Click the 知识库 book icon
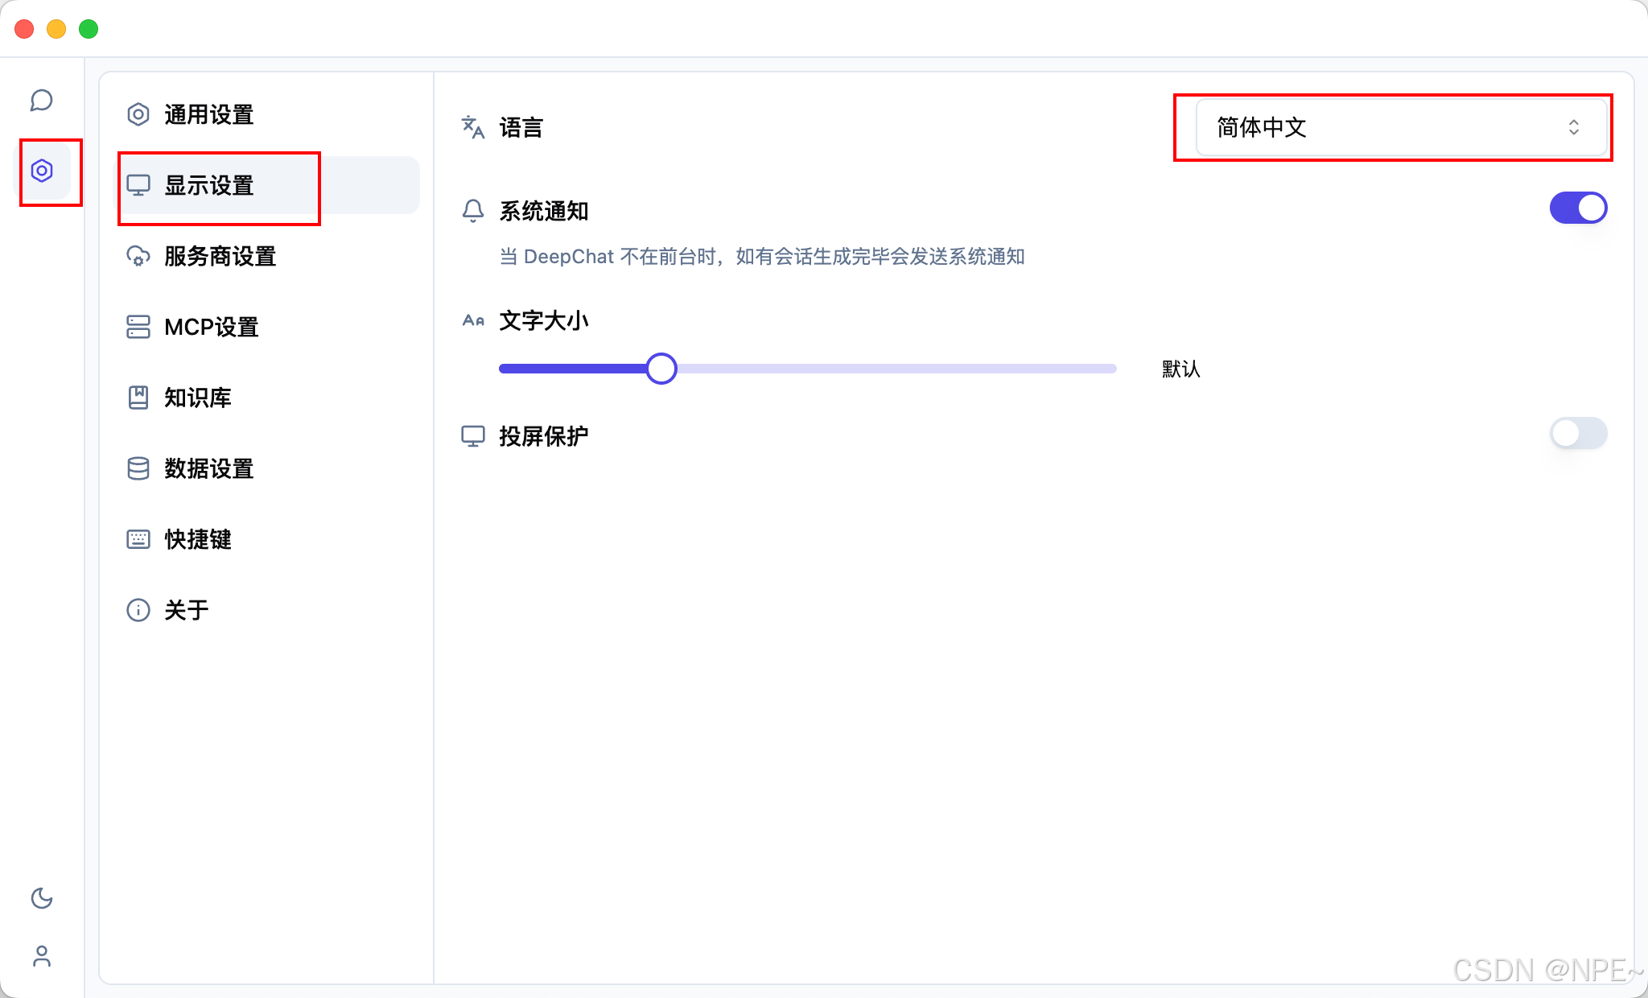Image resolution: width=1648 pixels, height=998 pixels. pyautogui.click(x=138, y=398)
